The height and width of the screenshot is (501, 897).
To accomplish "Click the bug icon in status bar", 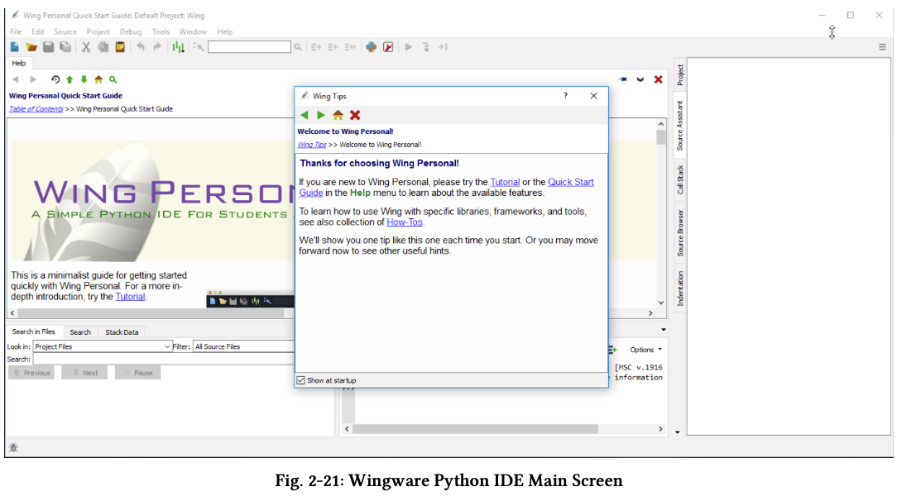I will click(x=13, y=447).
